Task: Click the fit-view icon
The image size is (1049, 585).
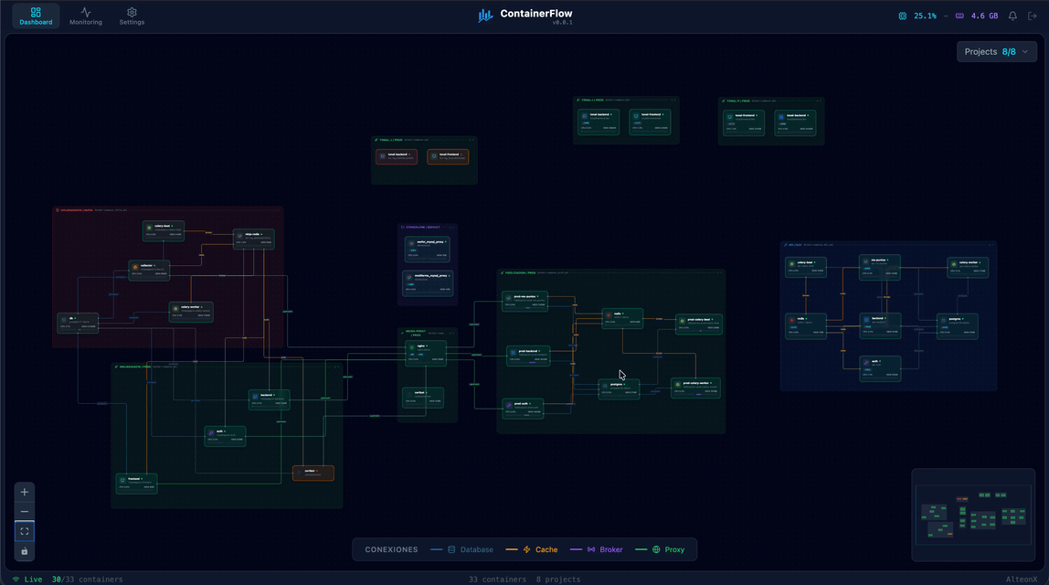Action: click(x=24, y=531)
